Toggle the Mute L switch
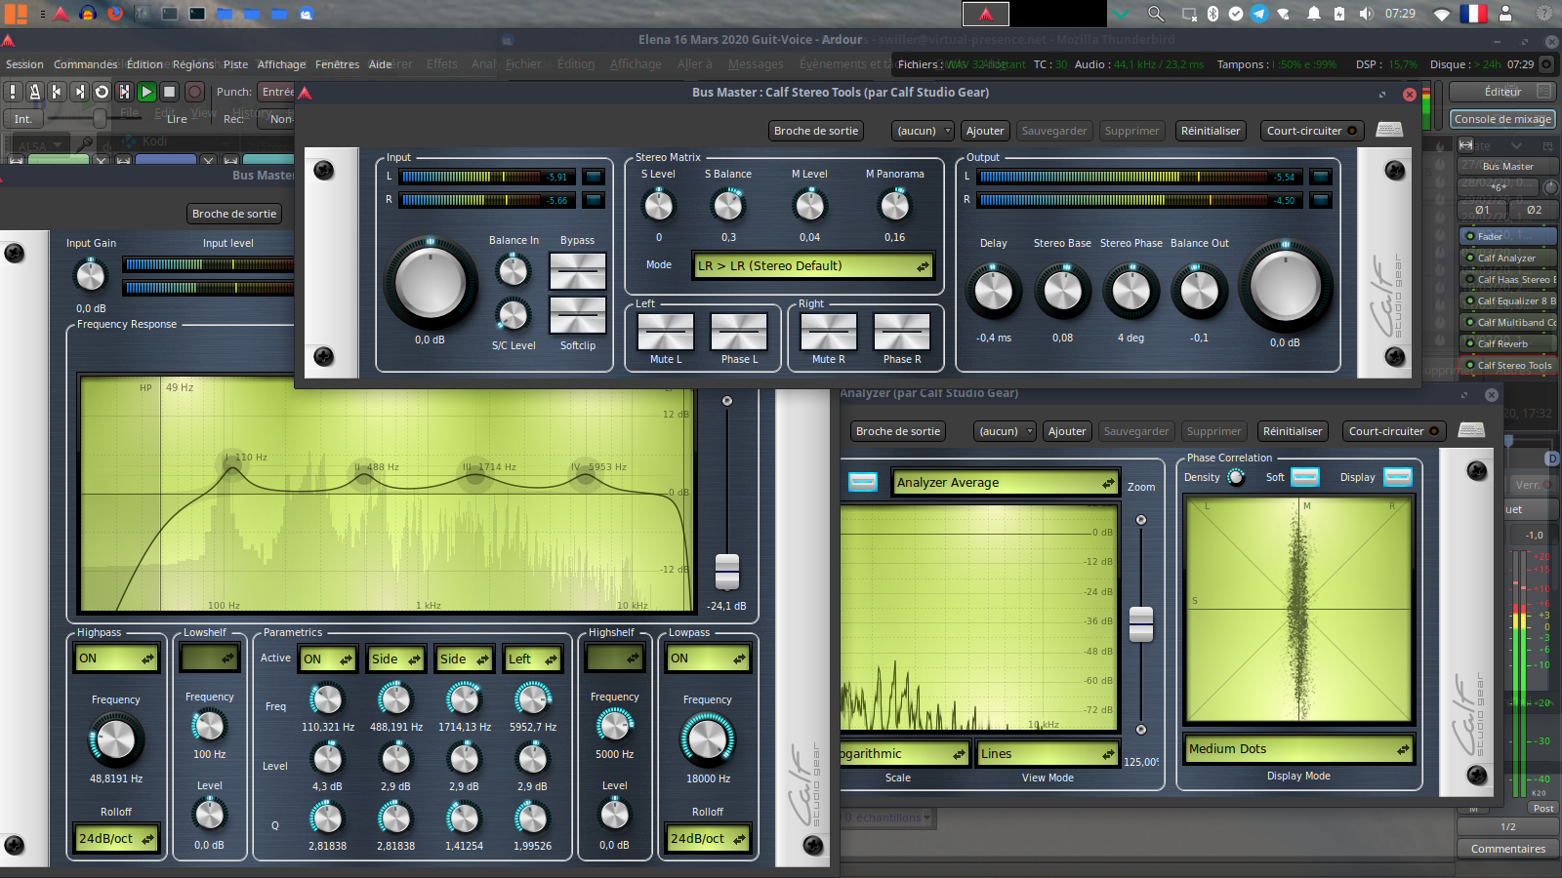Screen dimensions: 1562x878 pos(666,333)
